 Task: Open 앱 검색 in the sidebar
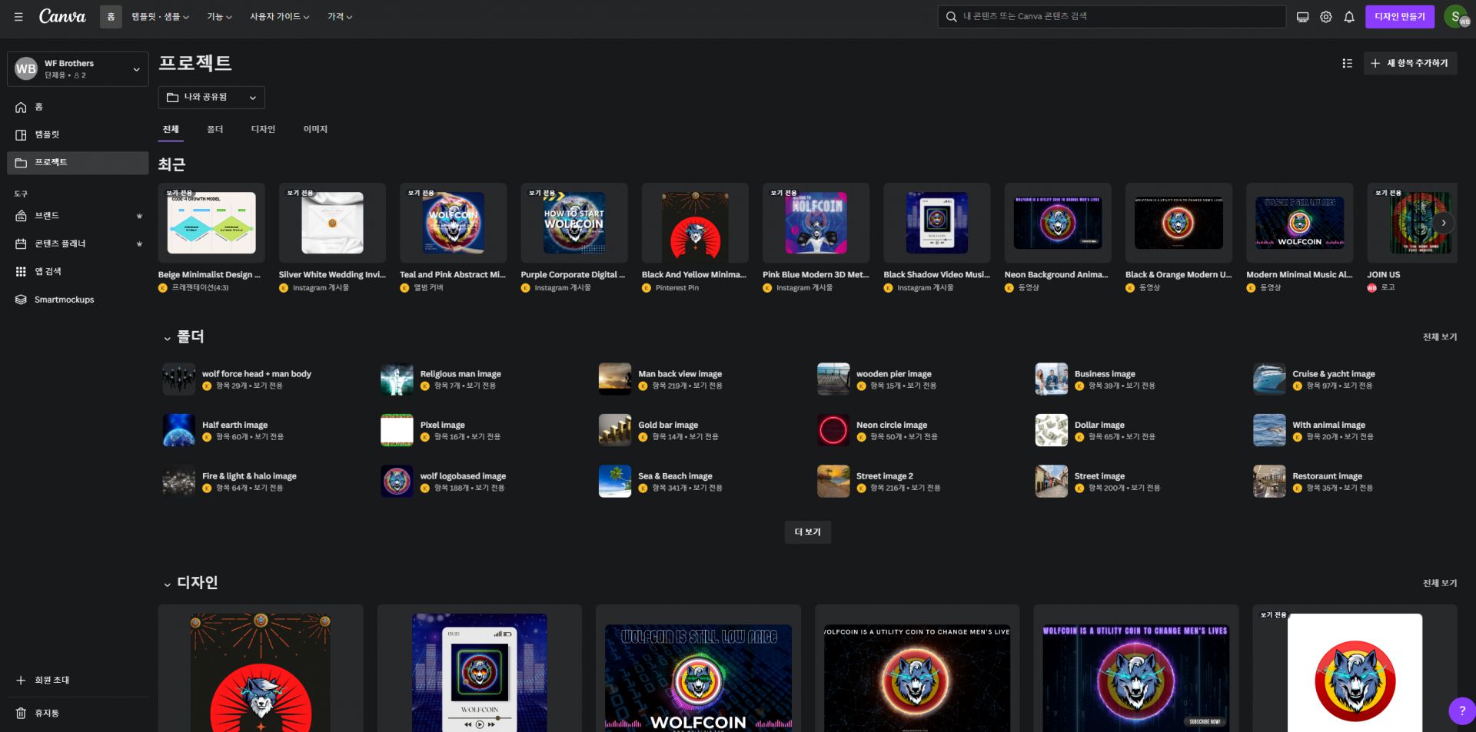click(x=78, y=271)
